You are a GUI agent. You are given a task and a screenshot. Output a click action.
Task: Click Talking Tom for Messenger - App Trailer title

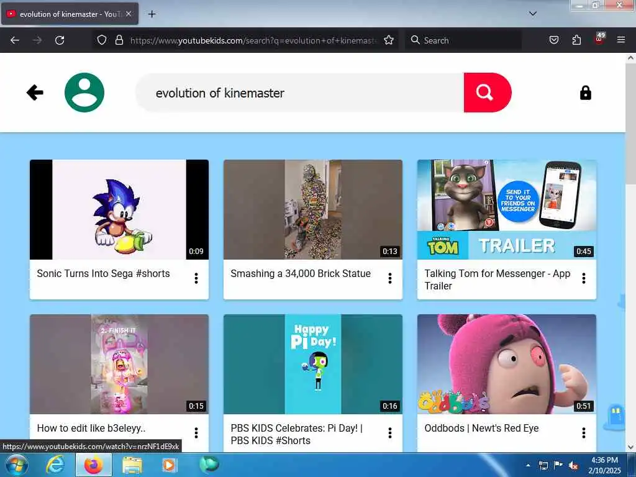click(x=497, y=280)
